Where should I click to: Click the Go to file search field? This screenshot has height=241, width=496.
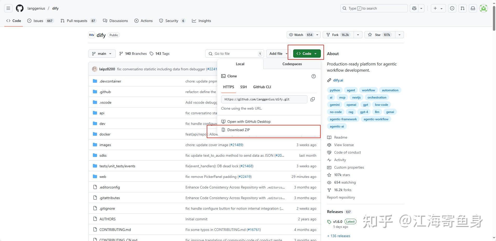(x=234, y=54)
